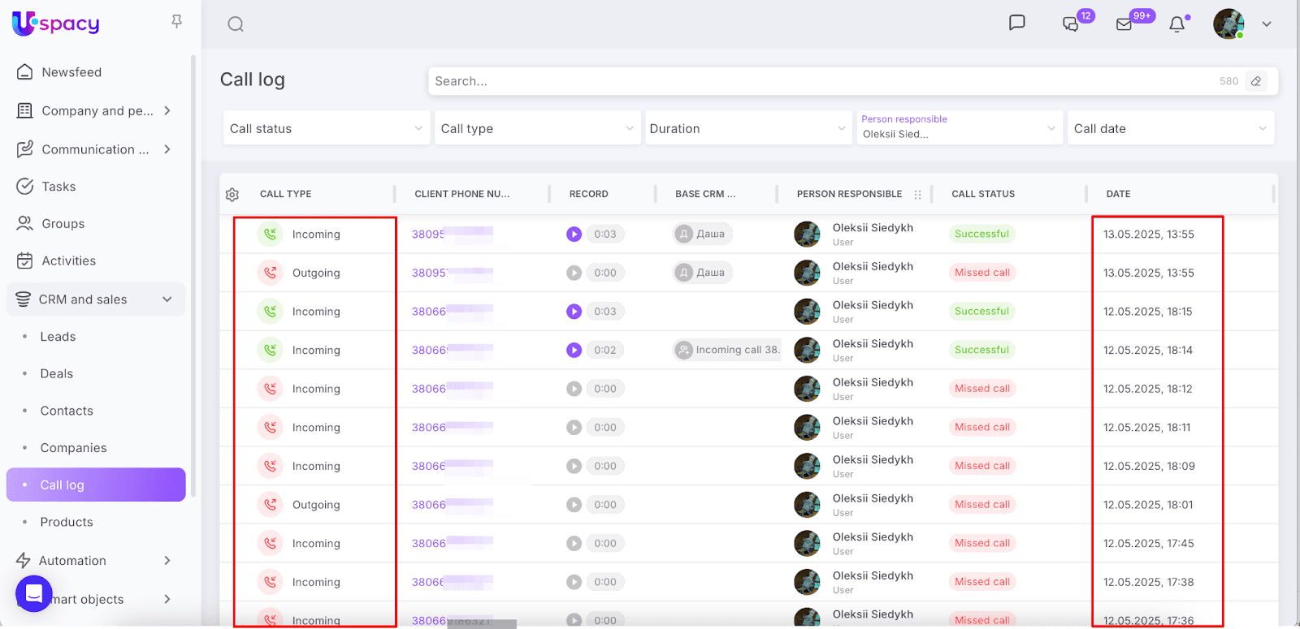Play the 0:02 recorded incoming call
Image resolution: width=1300 pixels, height=629 pixels.
[x=574, y=351]
